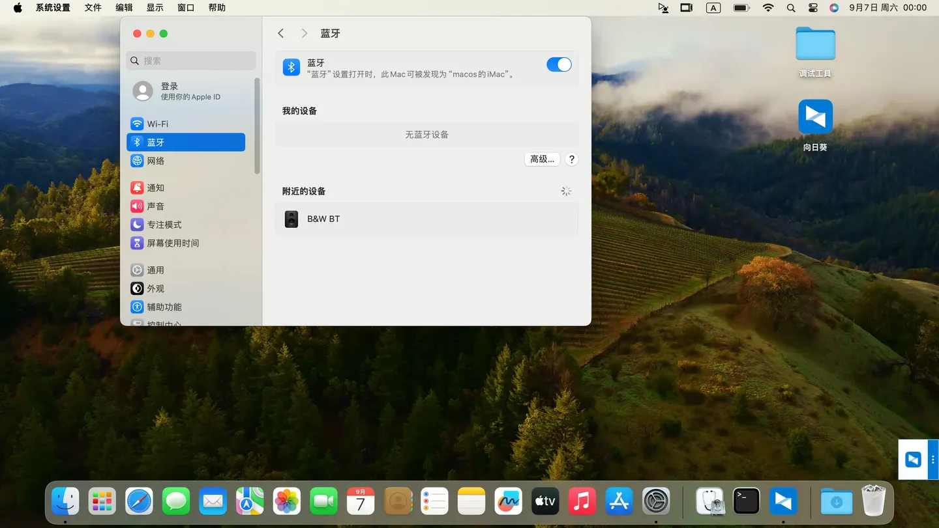Viewport: 939px width, 528px height.
Task: Launch Safari from the Dock
Action: [x=139, y=501]
